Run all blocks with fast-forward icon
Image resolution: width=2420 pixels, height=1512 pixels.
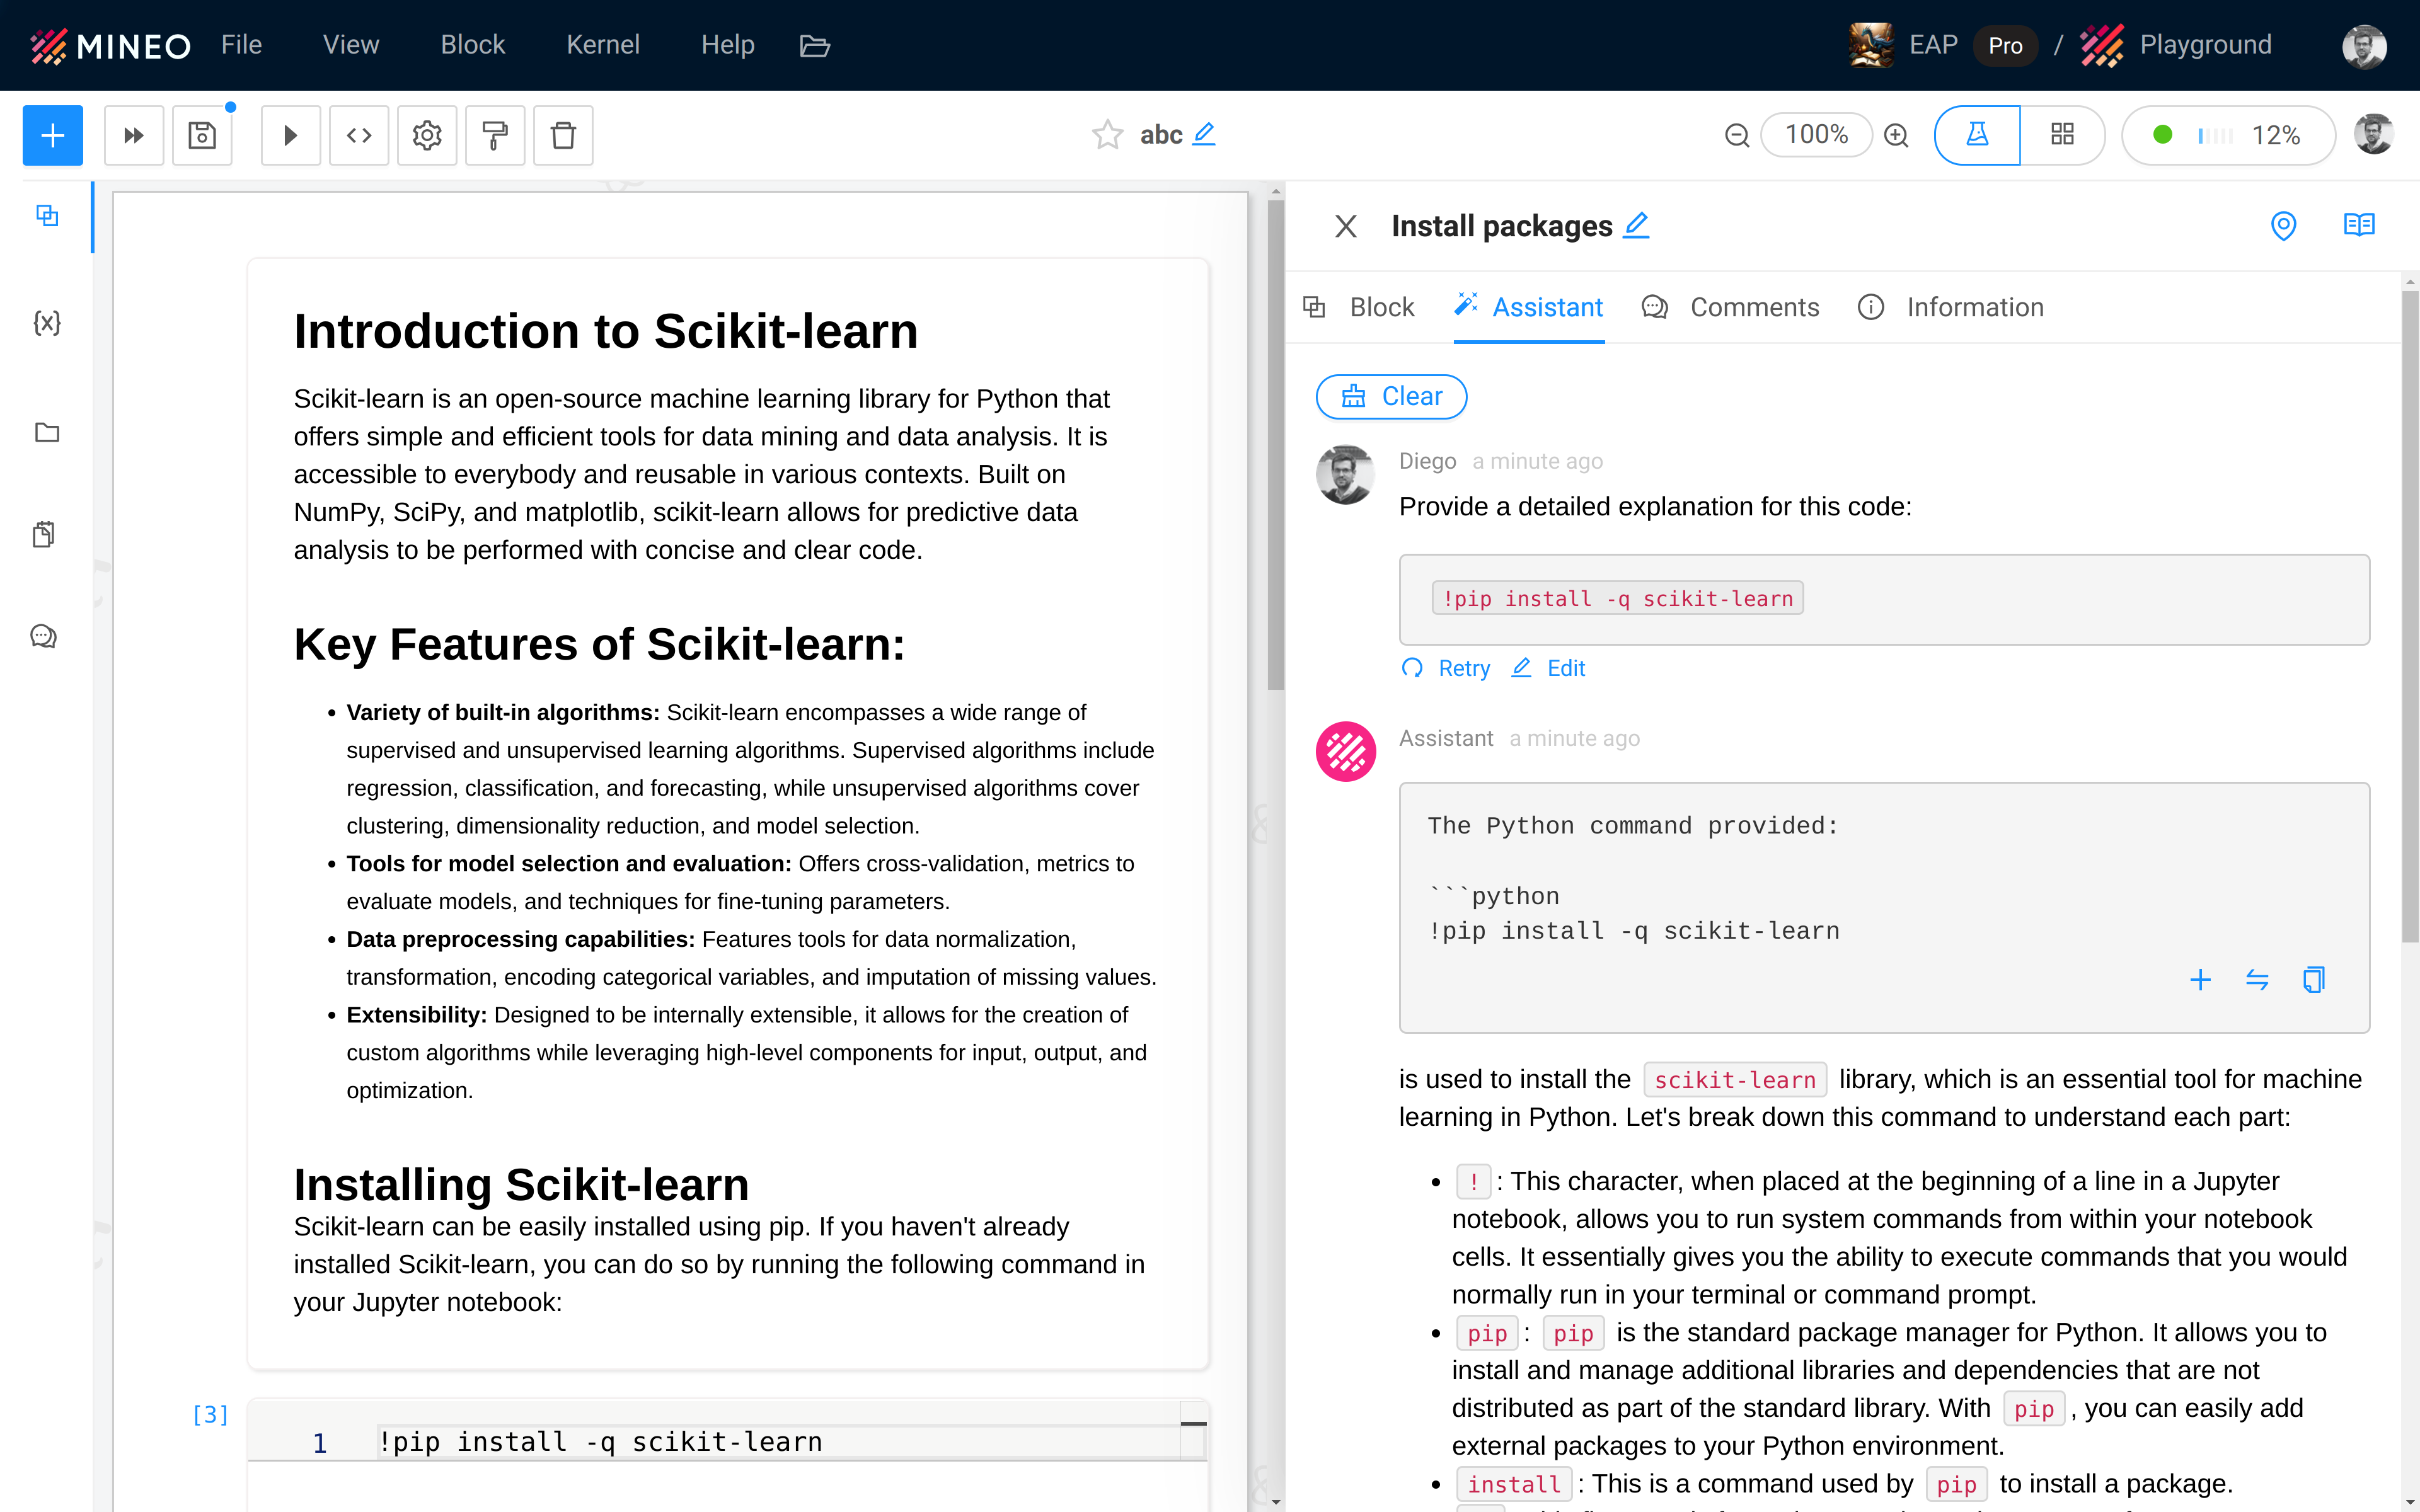pos(133,135)
